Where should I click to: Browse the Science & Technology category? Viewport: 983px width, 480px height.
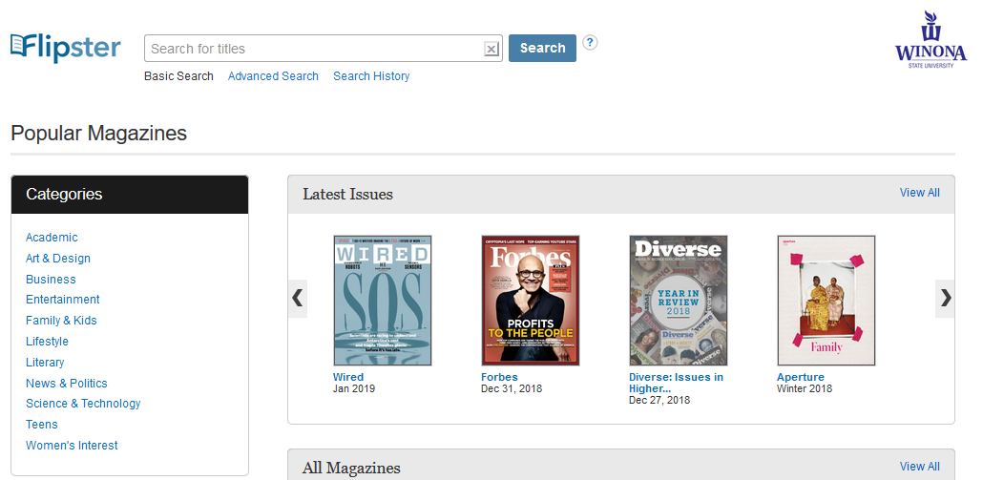83,404
